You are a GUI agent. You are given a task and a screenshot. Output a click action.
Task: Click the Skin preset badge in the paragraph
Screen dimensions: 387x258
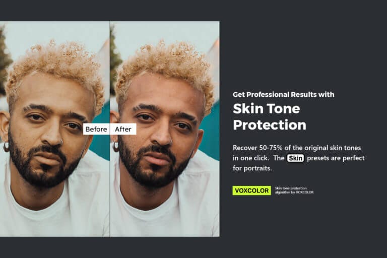pos(295,158)
